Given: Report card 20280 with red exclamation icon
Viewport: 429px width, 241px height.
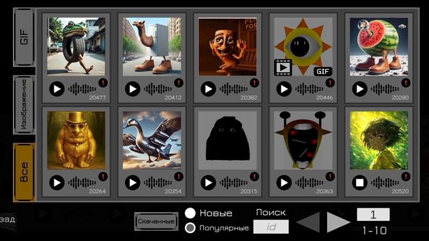Looking at the screenshot, I should tap(406, 82).
